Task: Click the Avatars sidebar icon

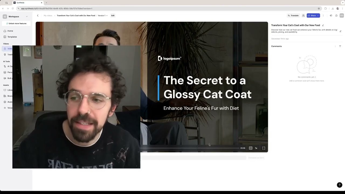Action: coord(5,102)
